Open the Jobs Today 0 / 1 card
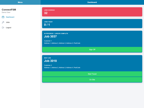This screenshot has width=144, height=108. click(92, 23)
